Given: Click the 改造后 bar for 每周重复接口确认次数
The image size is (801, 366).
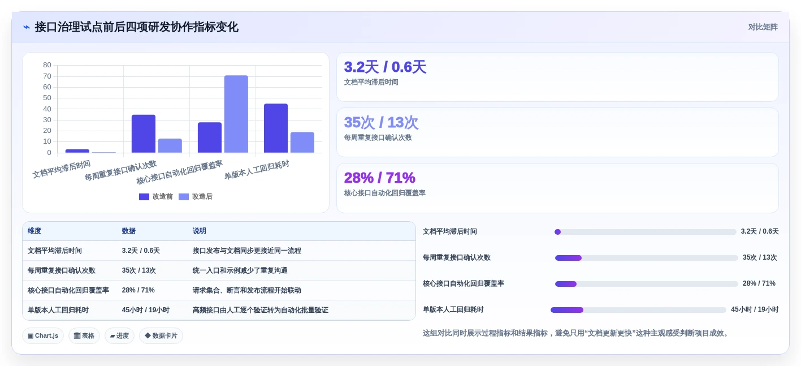Looking at the screenshot, I should pyautogui.click(x=170, y=146).
